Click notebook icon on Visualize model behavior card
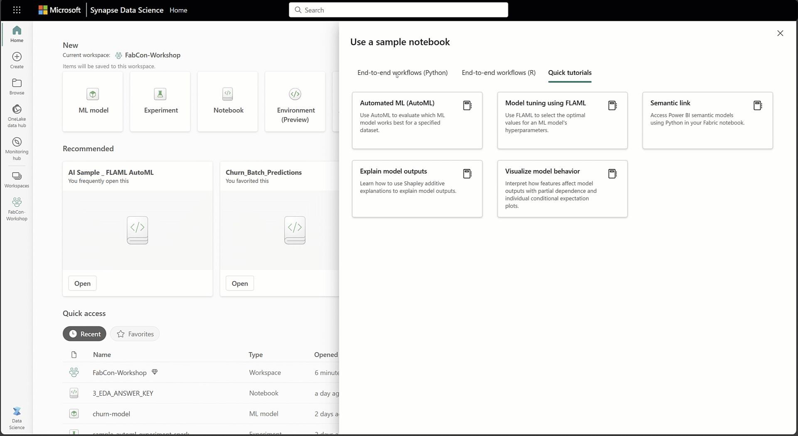The width and height of the screenshot is (798, 436). coord(612,174)
